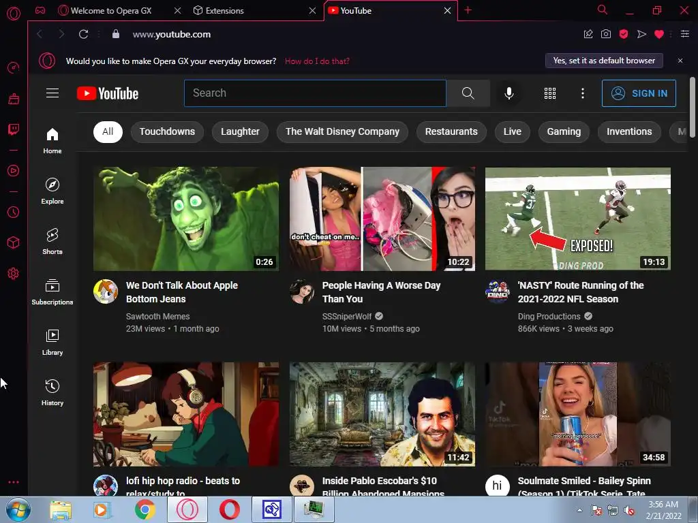Reload the current page
Viewport: 698px width, 523px height.
(x=83, y=34)
